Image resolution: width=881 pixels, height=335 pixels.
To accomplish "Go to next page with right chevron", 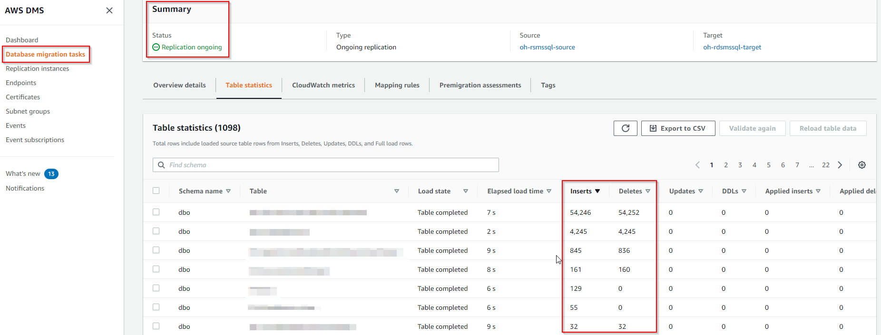I will (x=840, y=165).
